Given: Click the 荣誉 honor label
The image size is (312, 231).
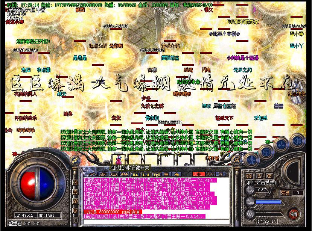Looking at the screenshot, I should coord(285,193).
